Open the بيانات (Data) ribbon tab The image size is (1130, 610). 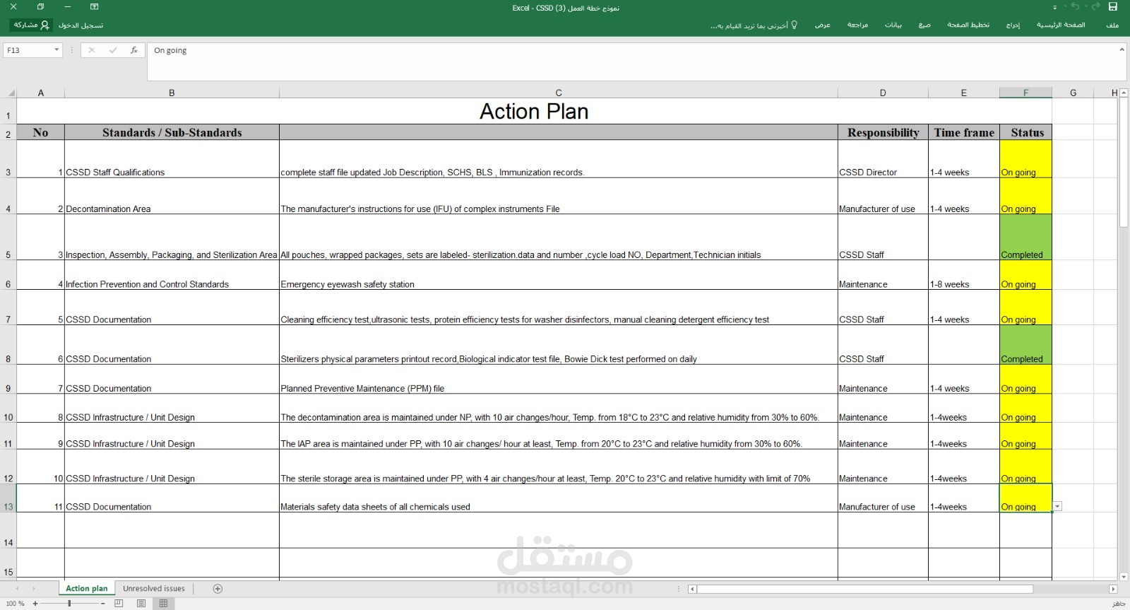click(893, 25)
